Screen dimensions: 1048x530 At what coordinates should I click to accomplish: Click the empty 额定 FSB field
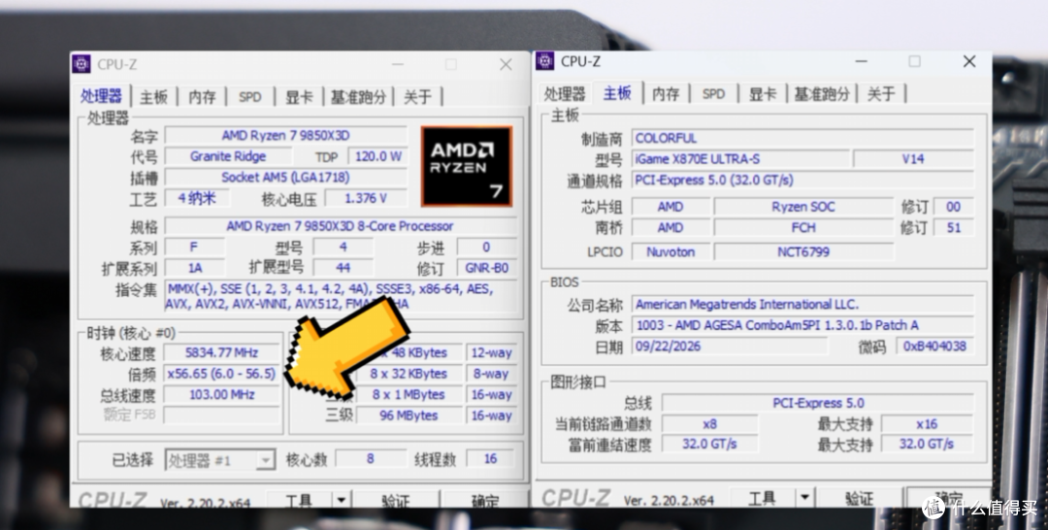pyautogui.click(x=222, y=415)
